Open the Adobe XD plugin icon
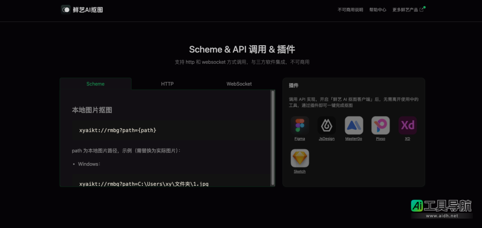This screenshot has height=228, width=482. pos(407,125)
